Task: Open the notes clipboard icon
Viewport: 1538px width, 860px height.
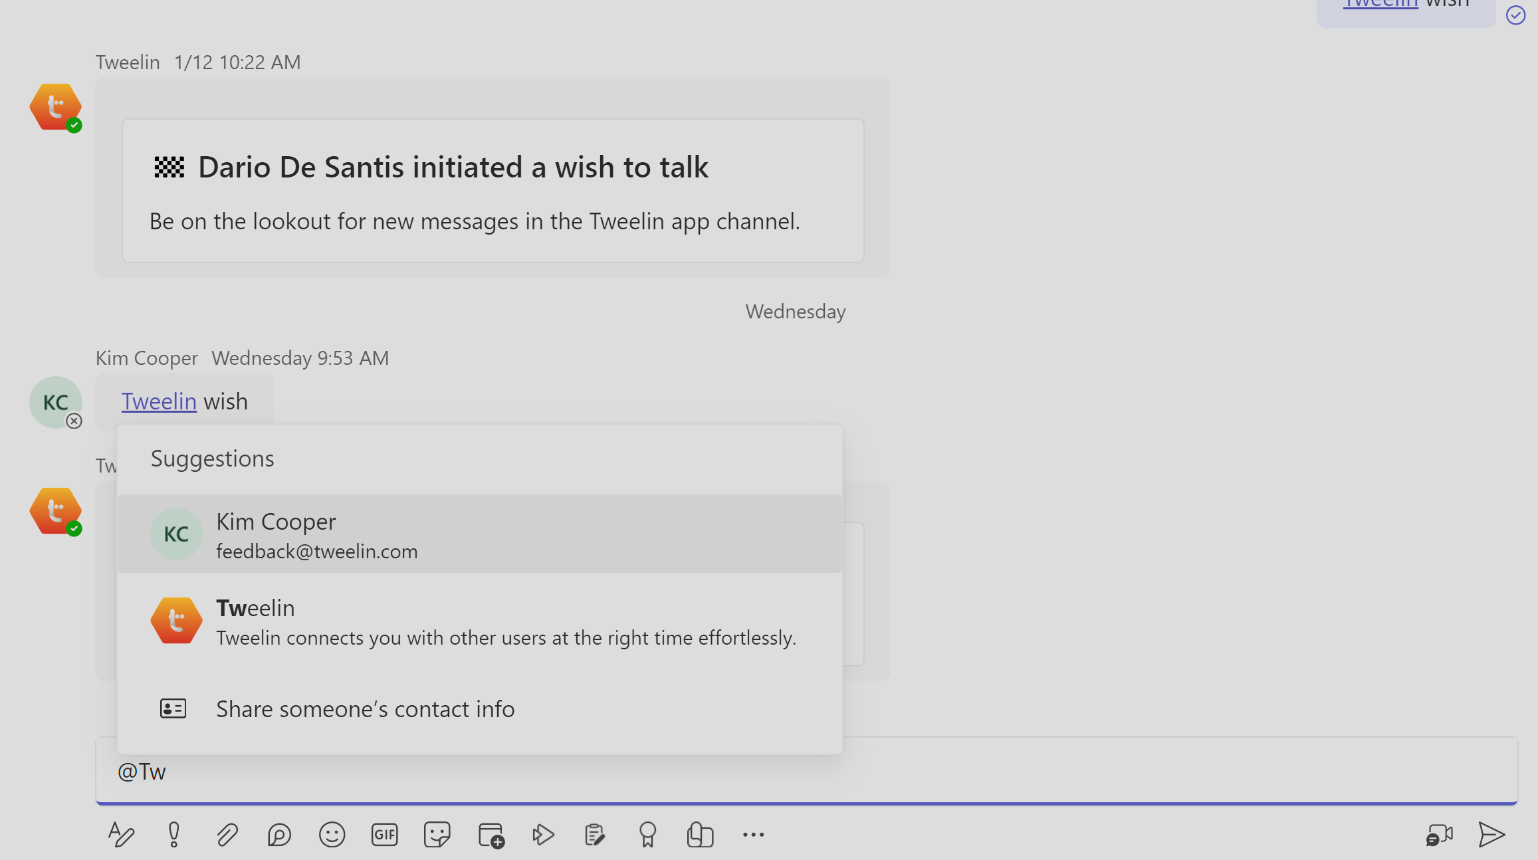Action: pos(595,835)
